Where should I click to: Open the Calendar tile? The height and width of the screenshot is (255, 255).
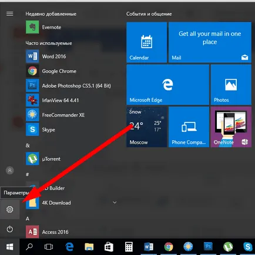point(147,42)
